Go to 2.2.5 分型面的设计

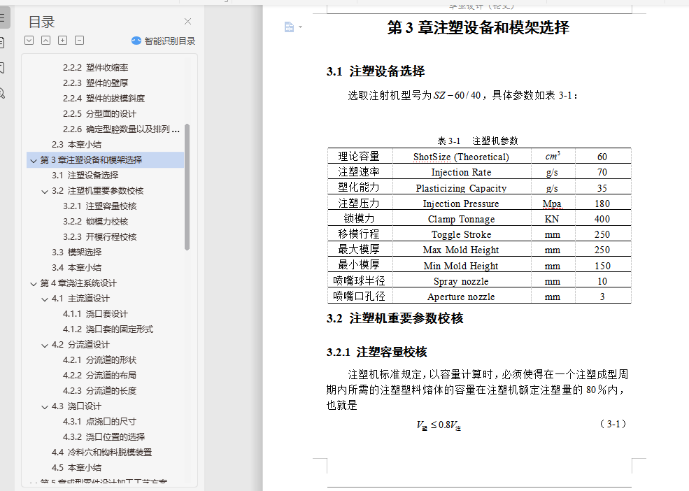[100, 114]
